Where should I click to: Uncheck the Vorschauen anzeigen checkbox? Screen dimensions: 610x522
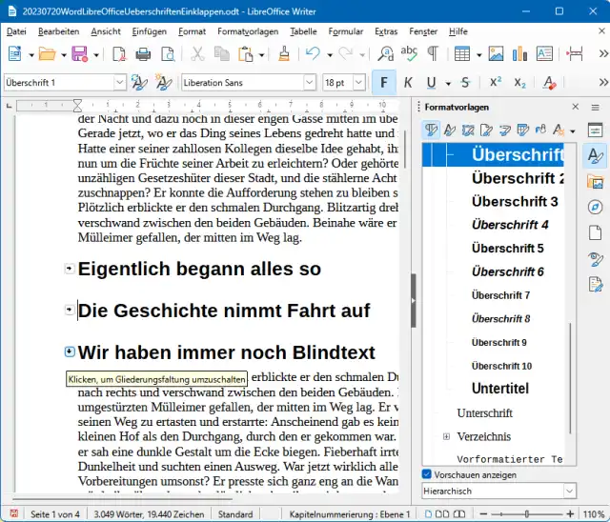click(x=427, y=474)
